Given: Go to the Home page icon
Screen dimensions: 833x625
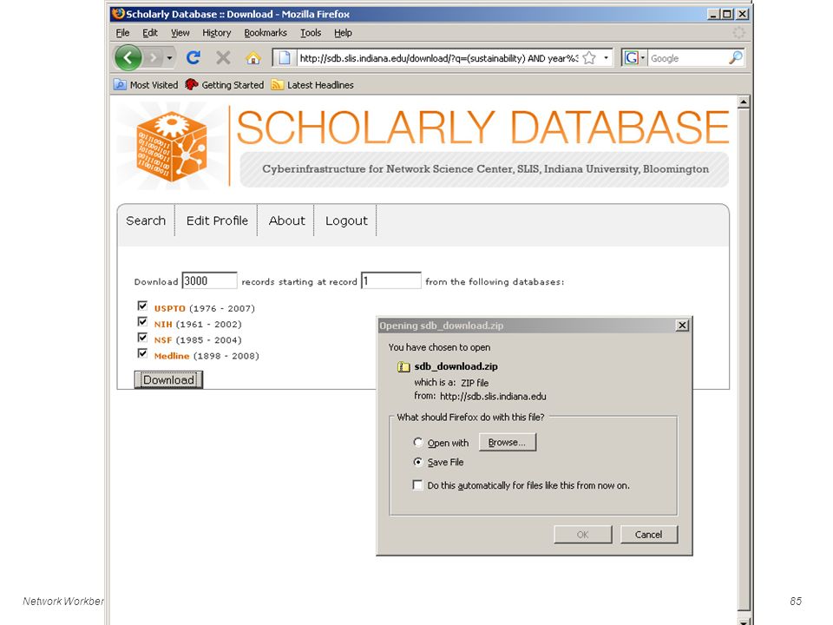Looking at the screenshot, I should (x=253, y=57).
